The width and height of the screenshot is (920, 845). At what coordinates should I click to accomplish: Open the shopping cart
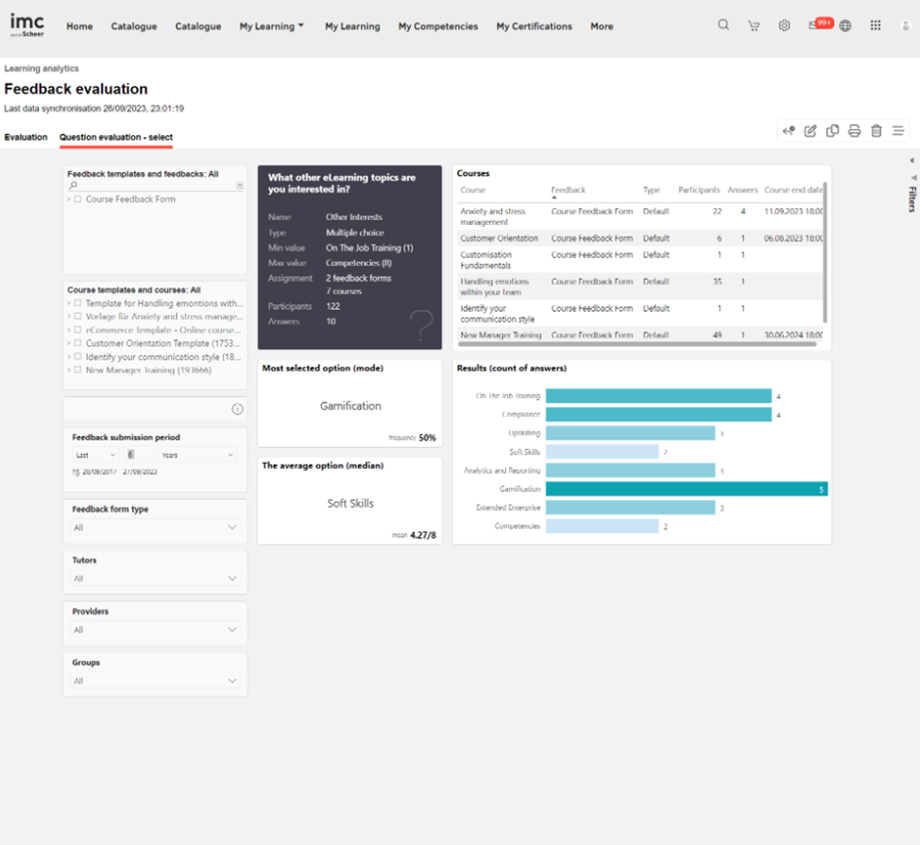tap(753, 26)
